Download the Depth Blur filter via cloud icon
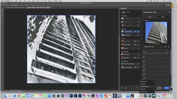177x99 pixels. point(139,58)
